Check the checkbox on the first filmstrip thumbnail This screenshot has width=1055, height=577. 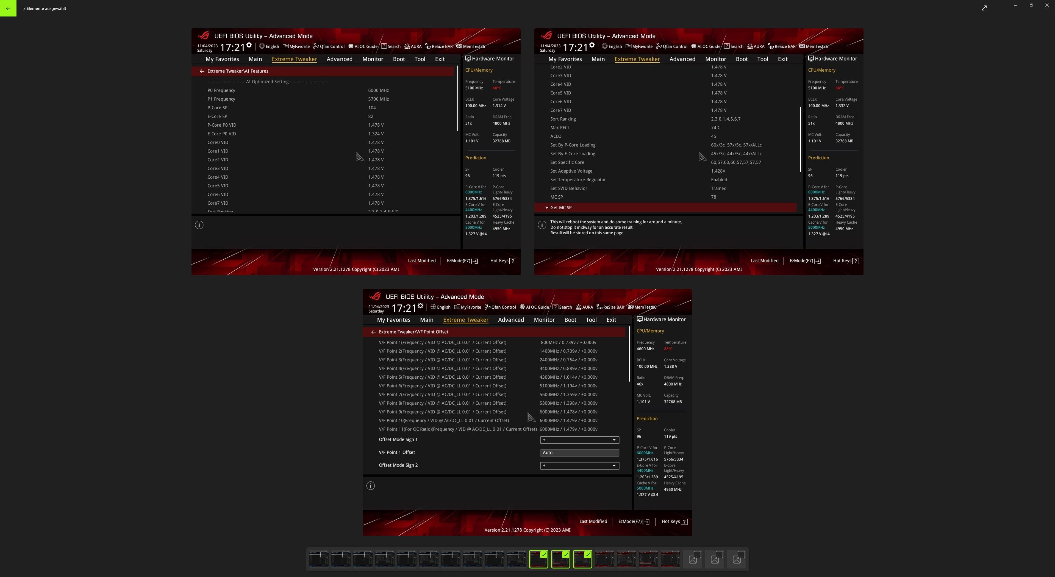pyautogui.click(x=324, y=554)
